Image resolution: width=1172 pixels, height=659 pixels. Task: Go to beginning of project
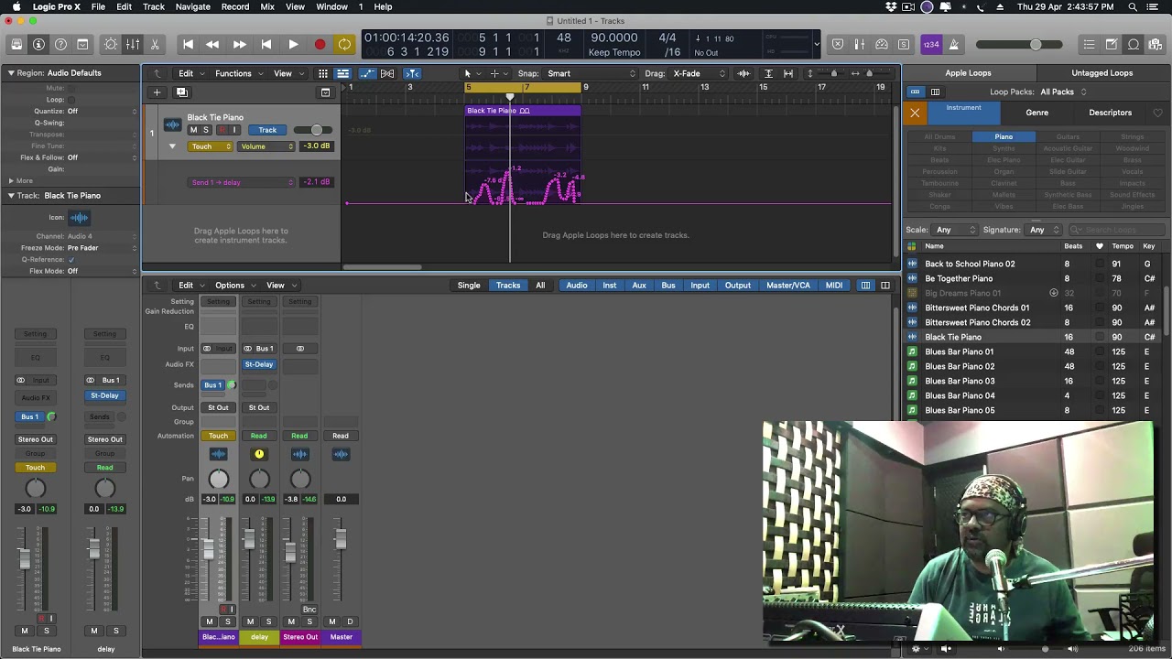point(188,44)
